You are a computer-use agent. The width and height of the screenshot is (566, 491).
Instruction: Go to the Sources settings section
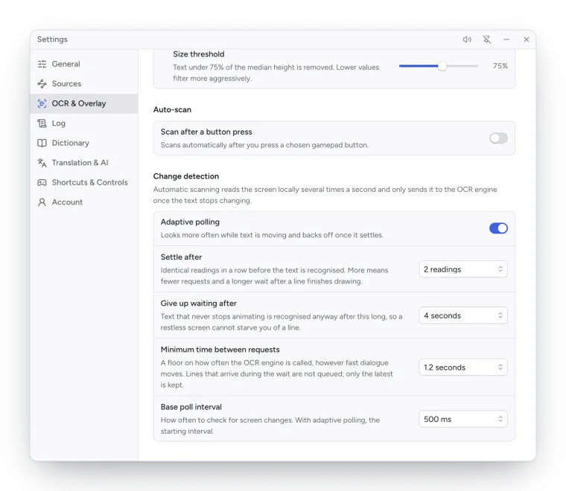pos(83,83)
